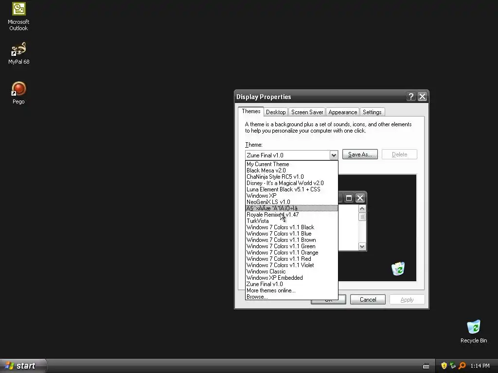Choose Black Mesa v2.0 theme
The width and height of the screenshot is (498, 373).
pyautogui.click(x=292, y=170)
